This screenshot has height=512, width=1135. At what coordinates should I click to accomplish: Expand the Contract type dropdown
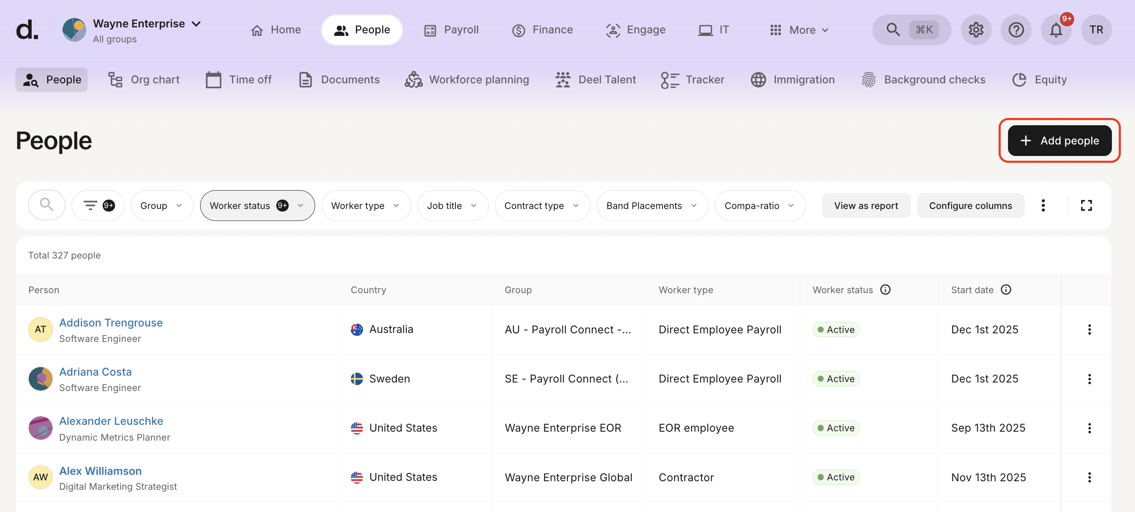point(541,205)
